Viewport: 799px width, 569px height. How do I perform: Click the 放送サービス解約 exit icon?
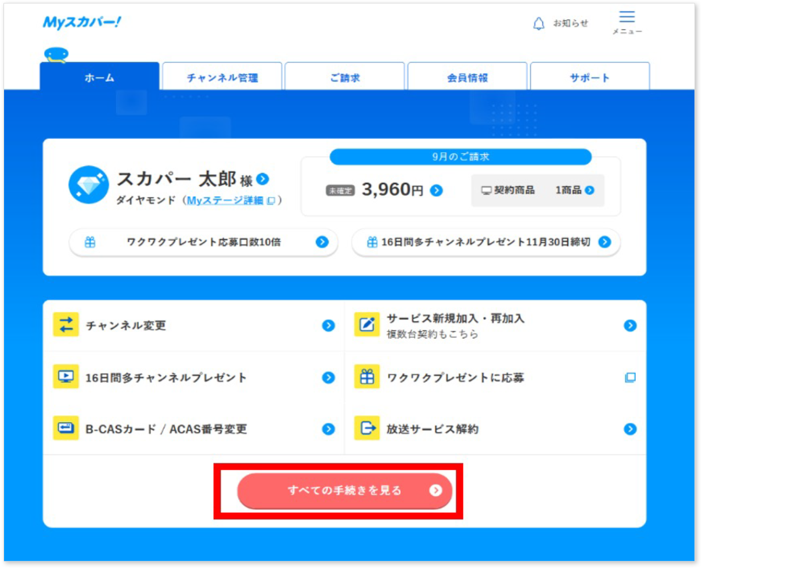click(367, 428)
